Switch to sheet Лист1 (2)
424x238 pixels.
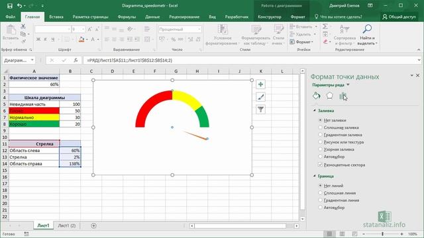tap(67, 225)
